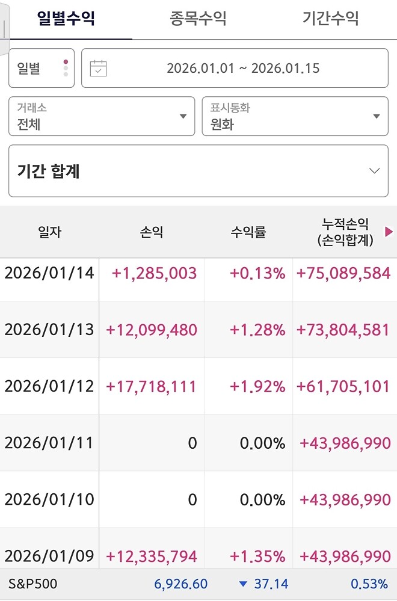Click the cumulative total +75,089,584
The image size is (397, 601).
click(343, 273)
